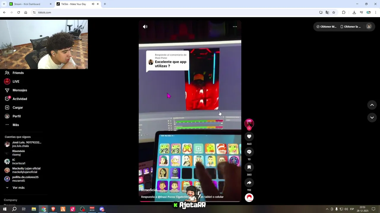Open browser extensions puzzle icon
Screen dimensions: 380x213
[x=344, y=12]
